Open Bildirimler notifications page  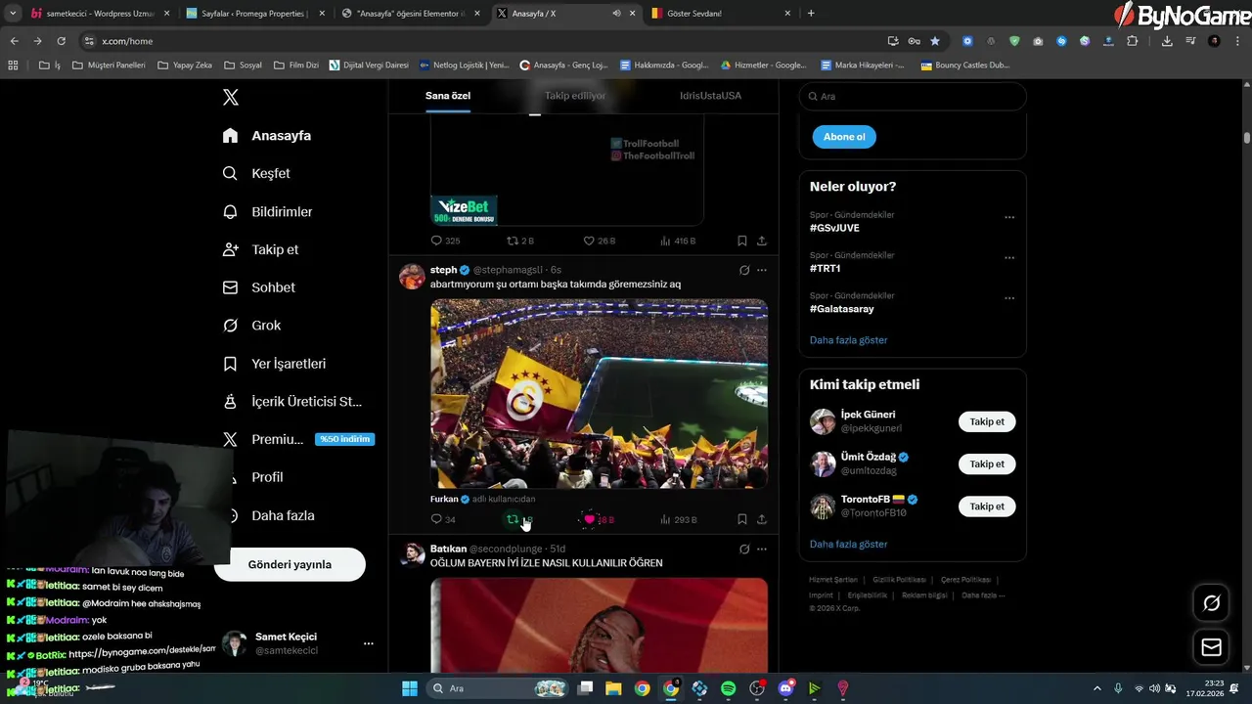click(x=267, y=211)
